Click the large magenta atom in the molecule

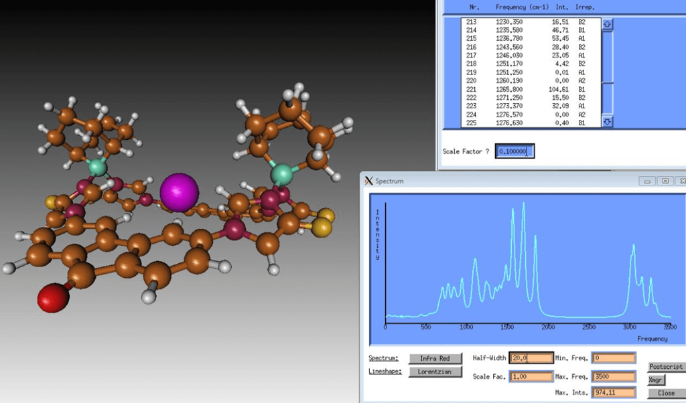(179, 191)
